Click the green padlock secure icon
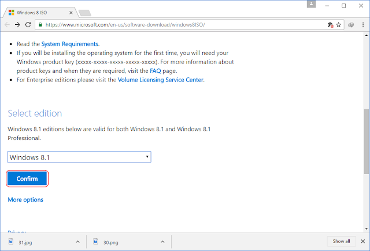 click(40, 24)
